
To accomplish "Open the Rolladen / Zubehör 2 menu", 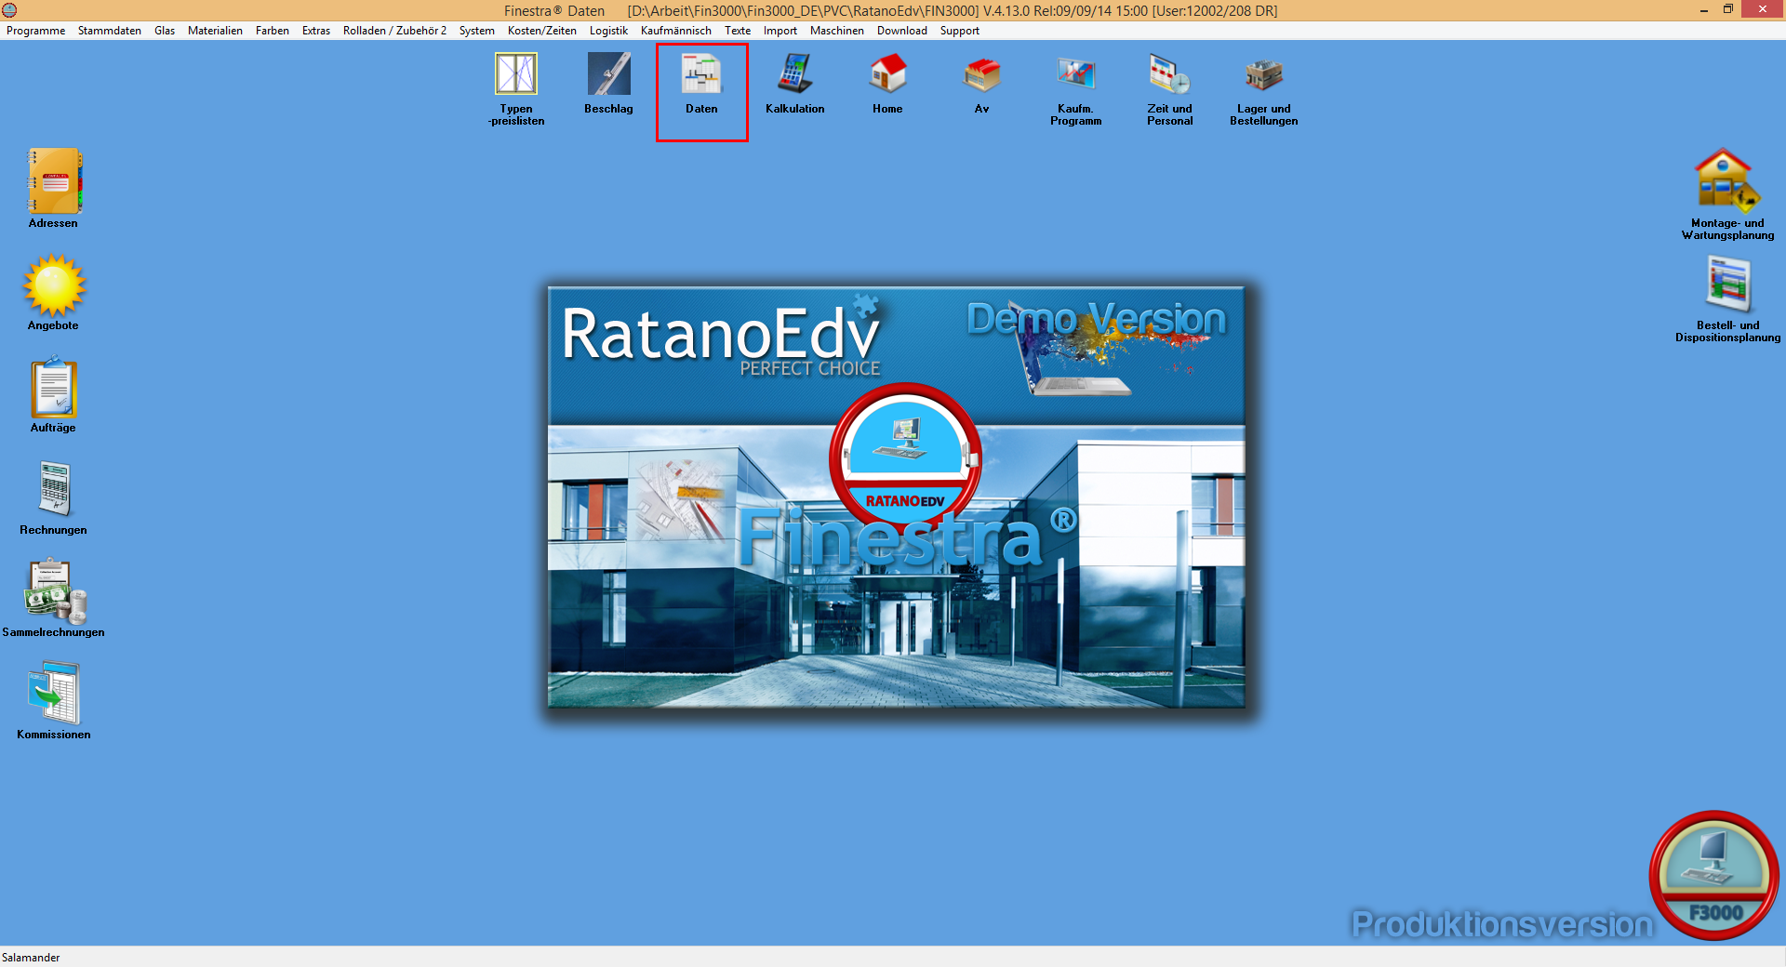I will pos(394,31).
